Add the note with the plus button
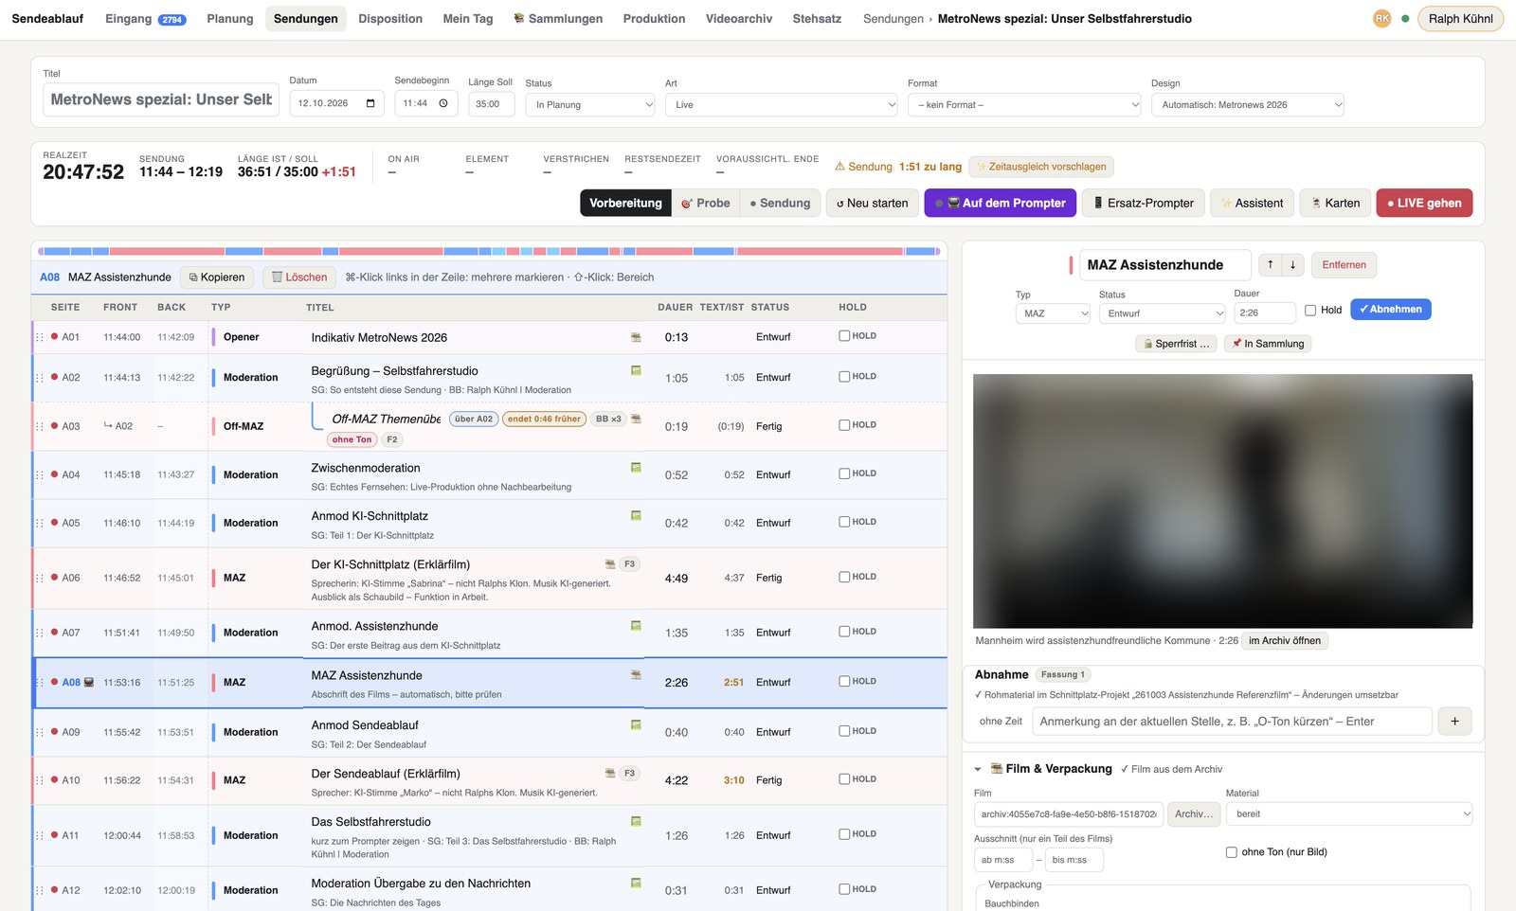 point(1454,721)
